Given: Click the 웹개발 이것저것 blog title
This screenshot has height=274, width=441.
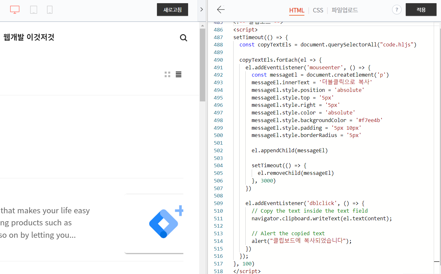Looking at the screenshot, I should (x=29, y=37).
